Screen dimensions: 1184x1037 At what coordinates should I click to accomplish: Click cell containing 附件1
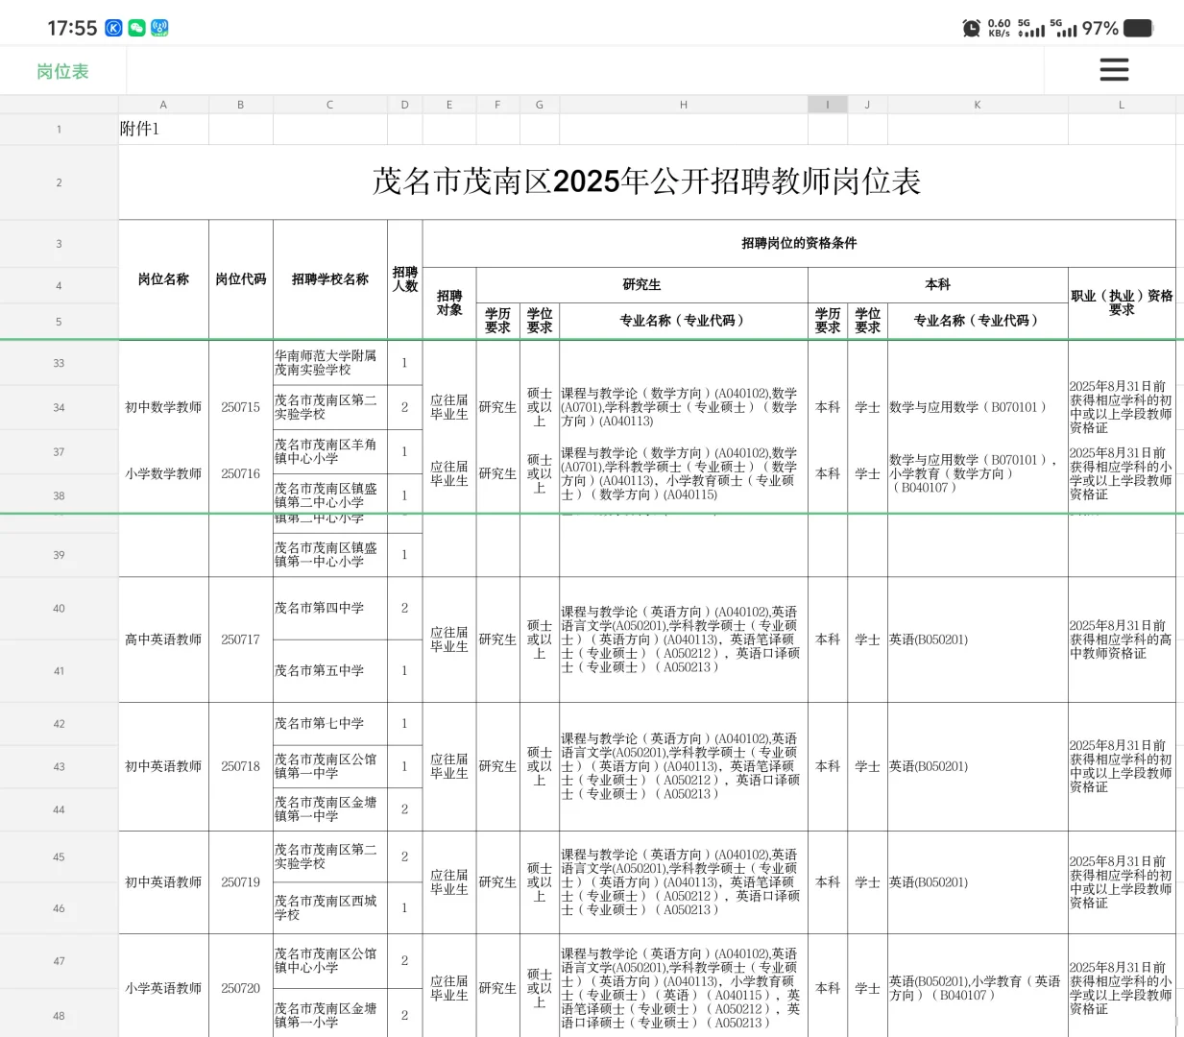tap(163, 129)
